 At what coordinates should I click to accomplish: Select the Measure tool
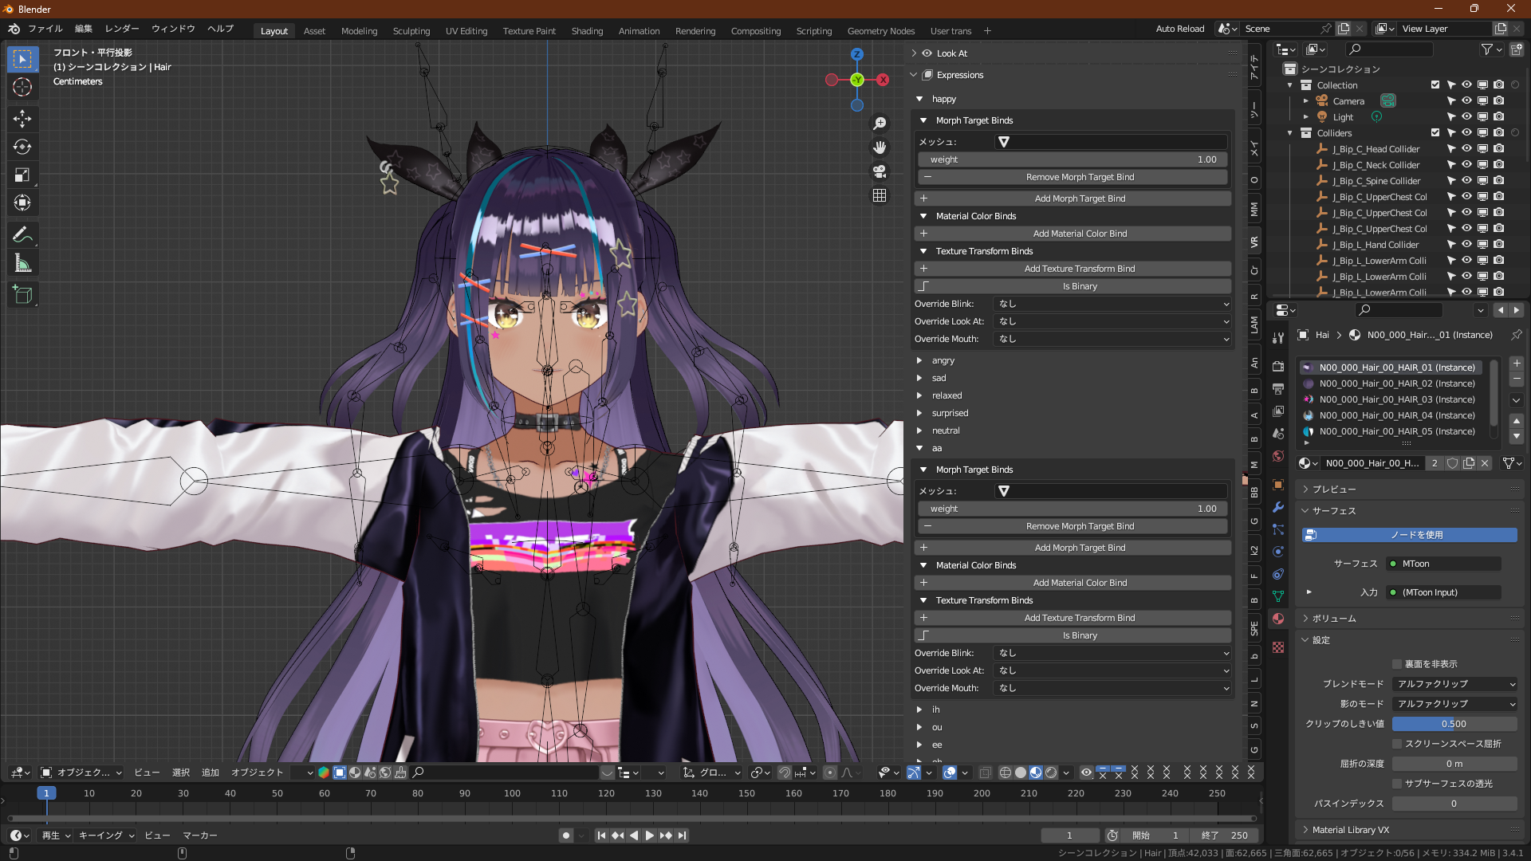pos(22,262)
